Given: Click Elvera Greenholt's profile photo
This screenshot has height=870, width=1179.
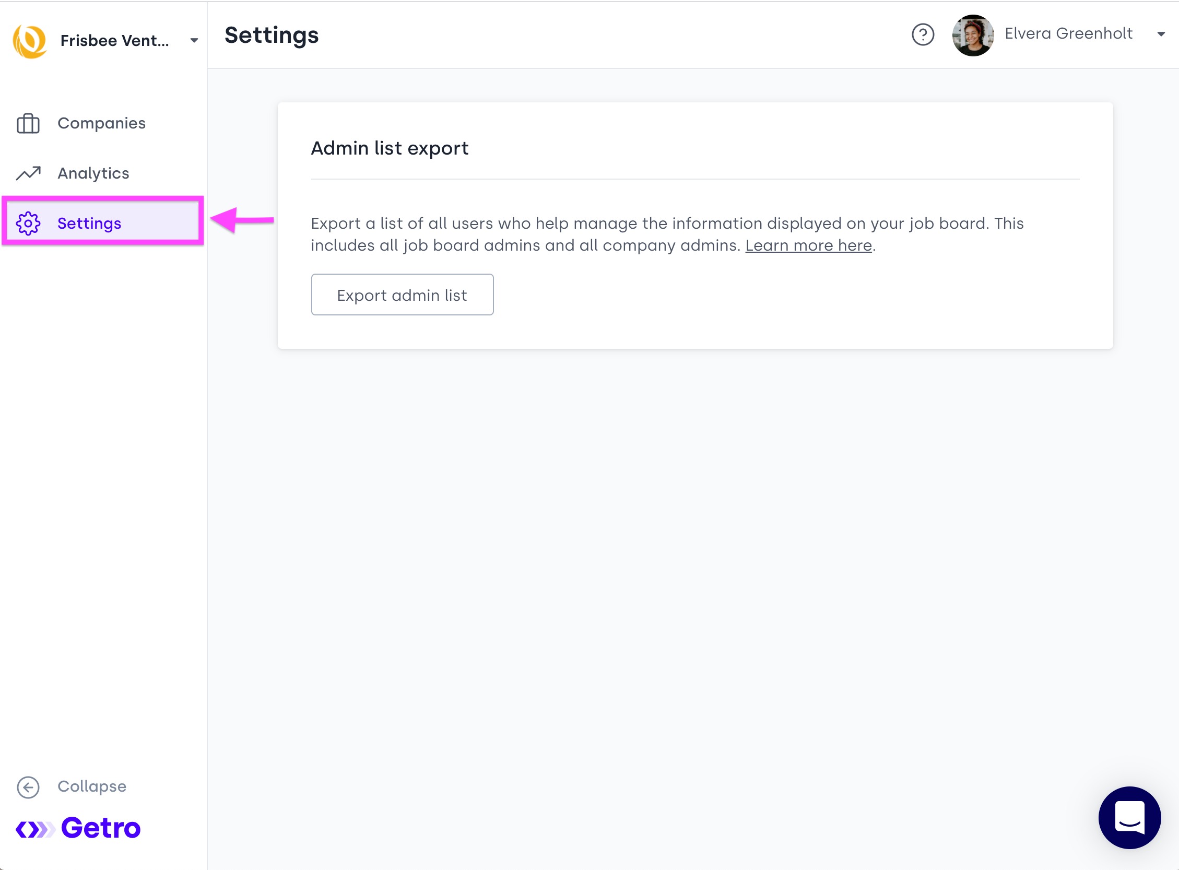Looking at the screenshot, I should (x=973, y=36).
